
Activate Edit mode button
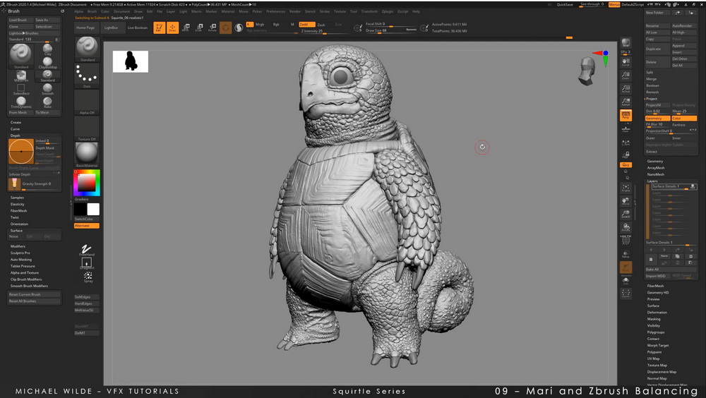[x=159, y=28]
